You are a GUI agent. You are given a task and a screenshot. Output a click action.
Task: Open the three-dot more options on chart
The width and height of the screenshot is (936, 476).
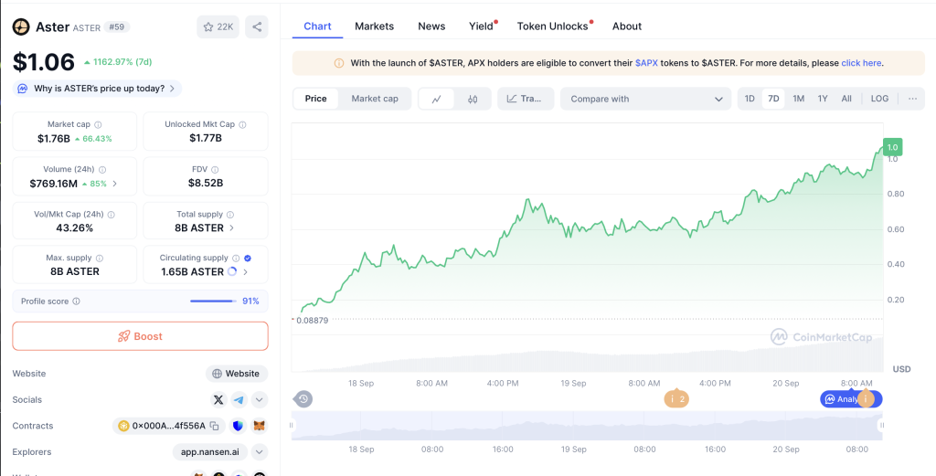[912, 99]
